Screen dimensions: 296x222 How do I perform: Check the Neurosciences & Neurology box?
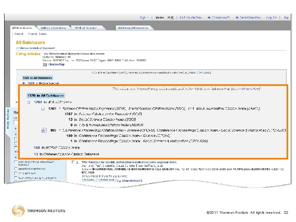click(x=16, y=178)
